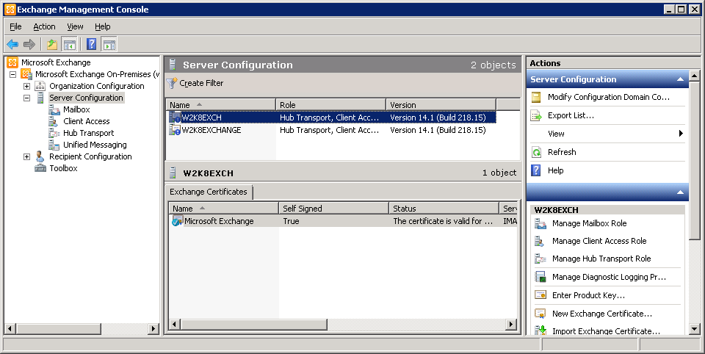Click the Up one level folder icon
Viewport: 705px width, 354px height.
(52, 44)
